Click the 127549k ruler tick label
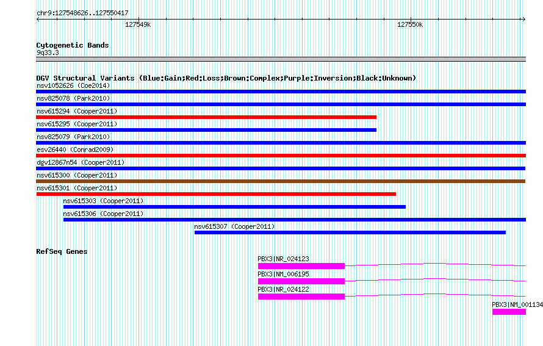Viewport: 543px width, 346px height. [138, 24]
